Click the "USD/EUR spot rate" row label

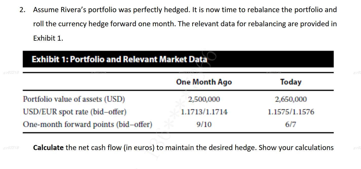[x=75, y=112]
